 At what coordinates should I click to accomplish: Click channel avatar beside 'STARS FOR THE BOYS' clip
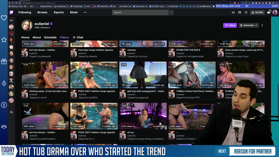[171, 53]
